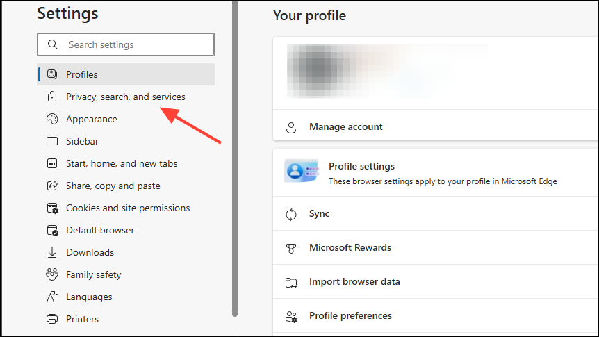Click the Languages icon

pyautogui.click(x=52, y=297)
